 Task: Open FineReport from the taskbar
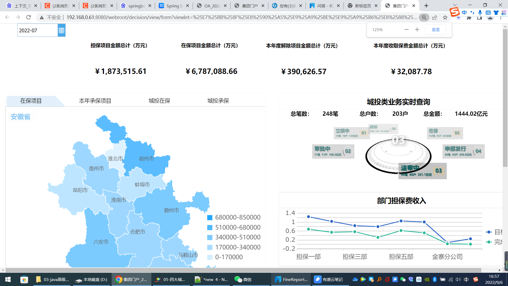point(291,279)
